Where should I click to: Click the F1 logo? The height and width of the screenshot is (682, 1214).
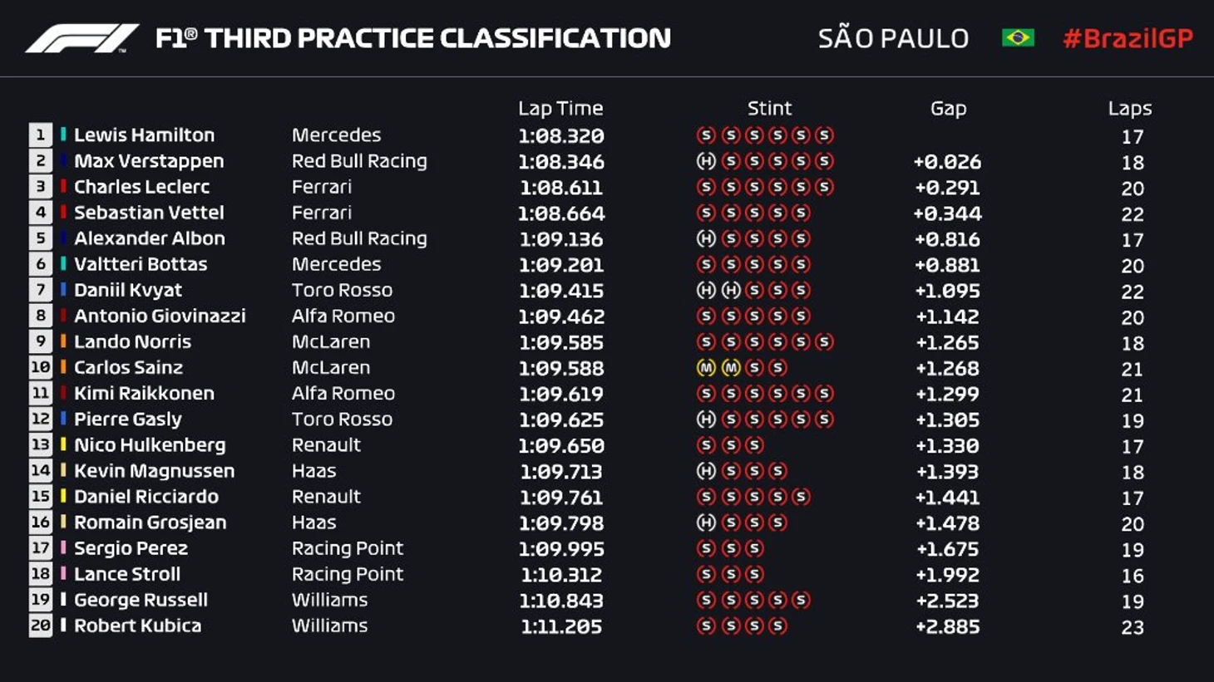point(81,38)
